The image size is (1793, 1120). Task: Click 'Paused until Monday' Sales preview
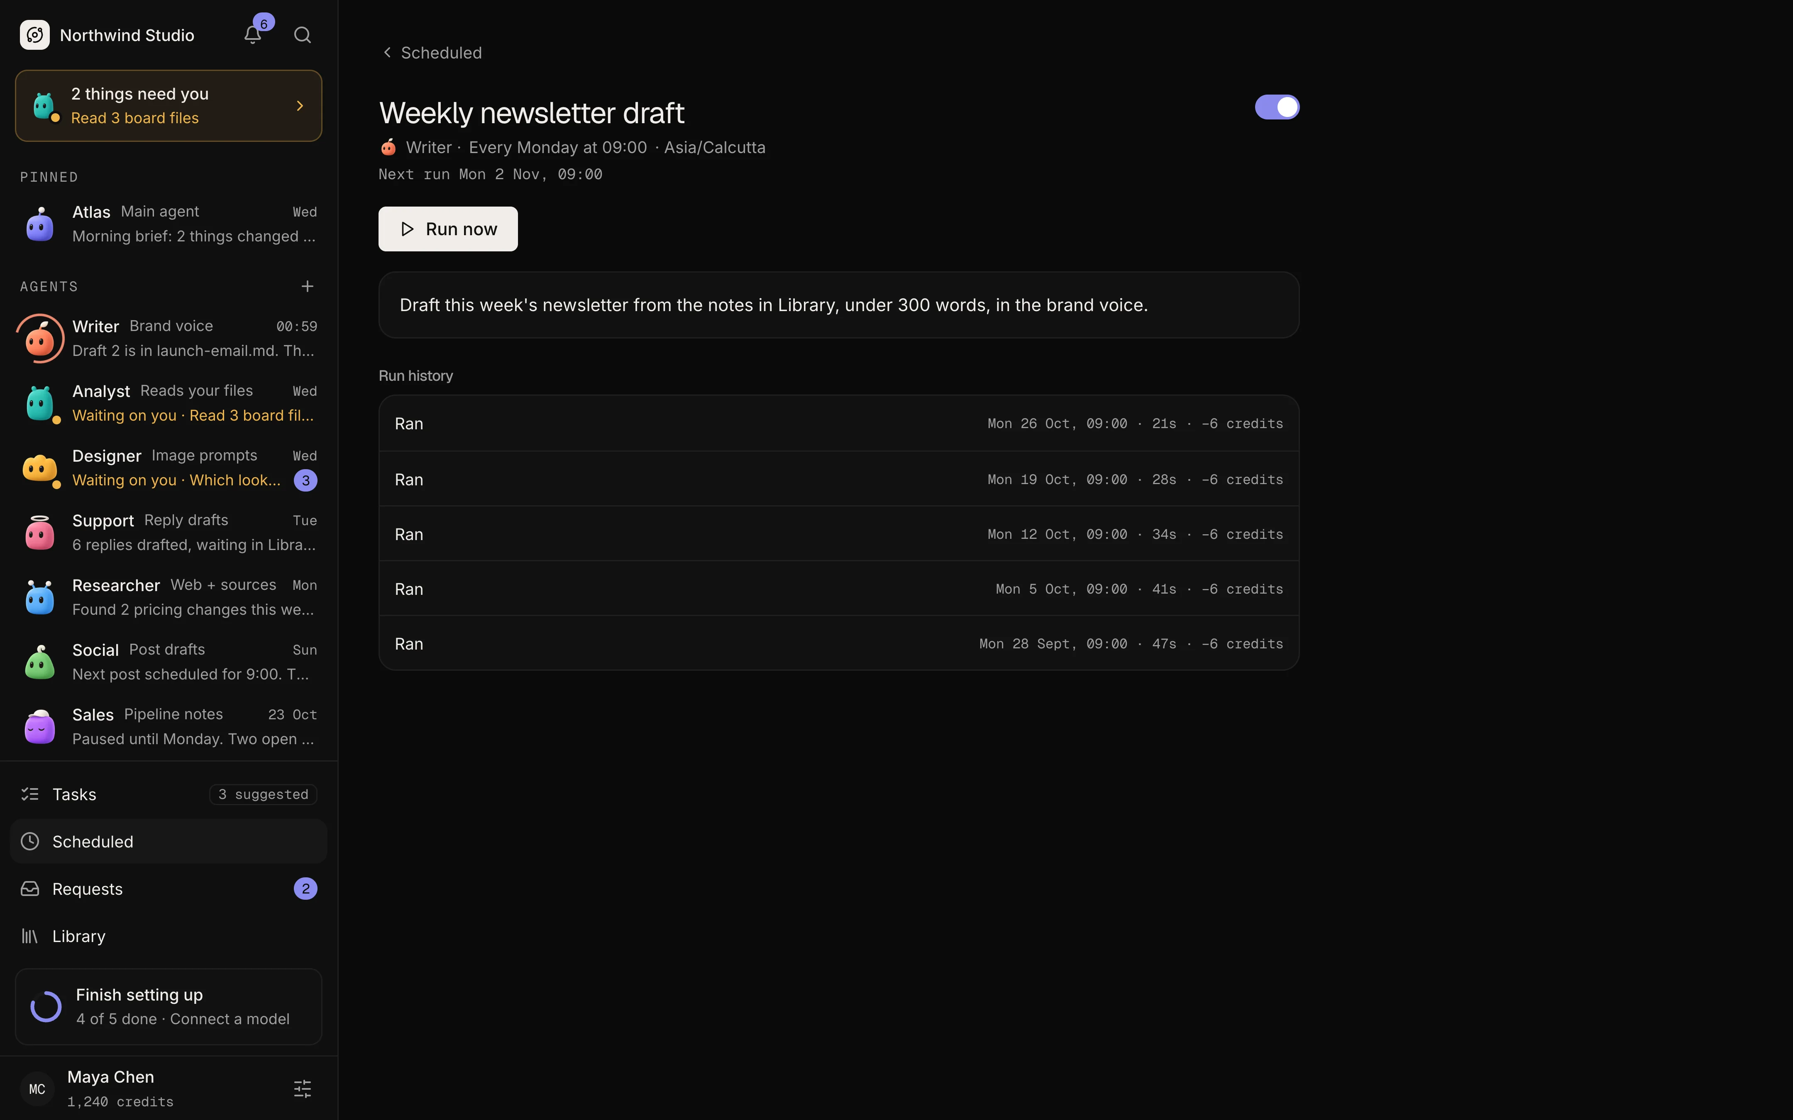coord(193,739)
